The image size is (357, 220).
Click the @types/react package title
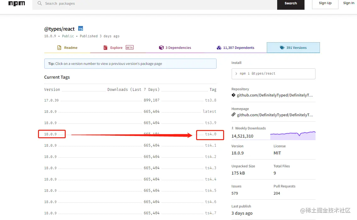(x=59, y=29)
